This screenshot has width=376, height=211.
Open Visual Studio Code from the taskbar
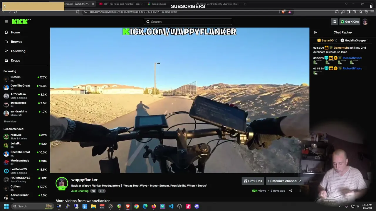pyautogui.click(x=171, y=206)
